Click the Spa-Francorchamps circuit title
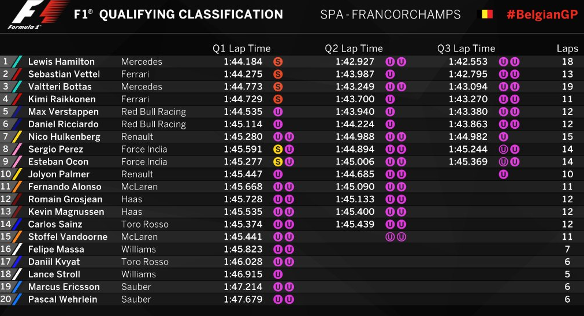The image size is (584, 316). 390,14
